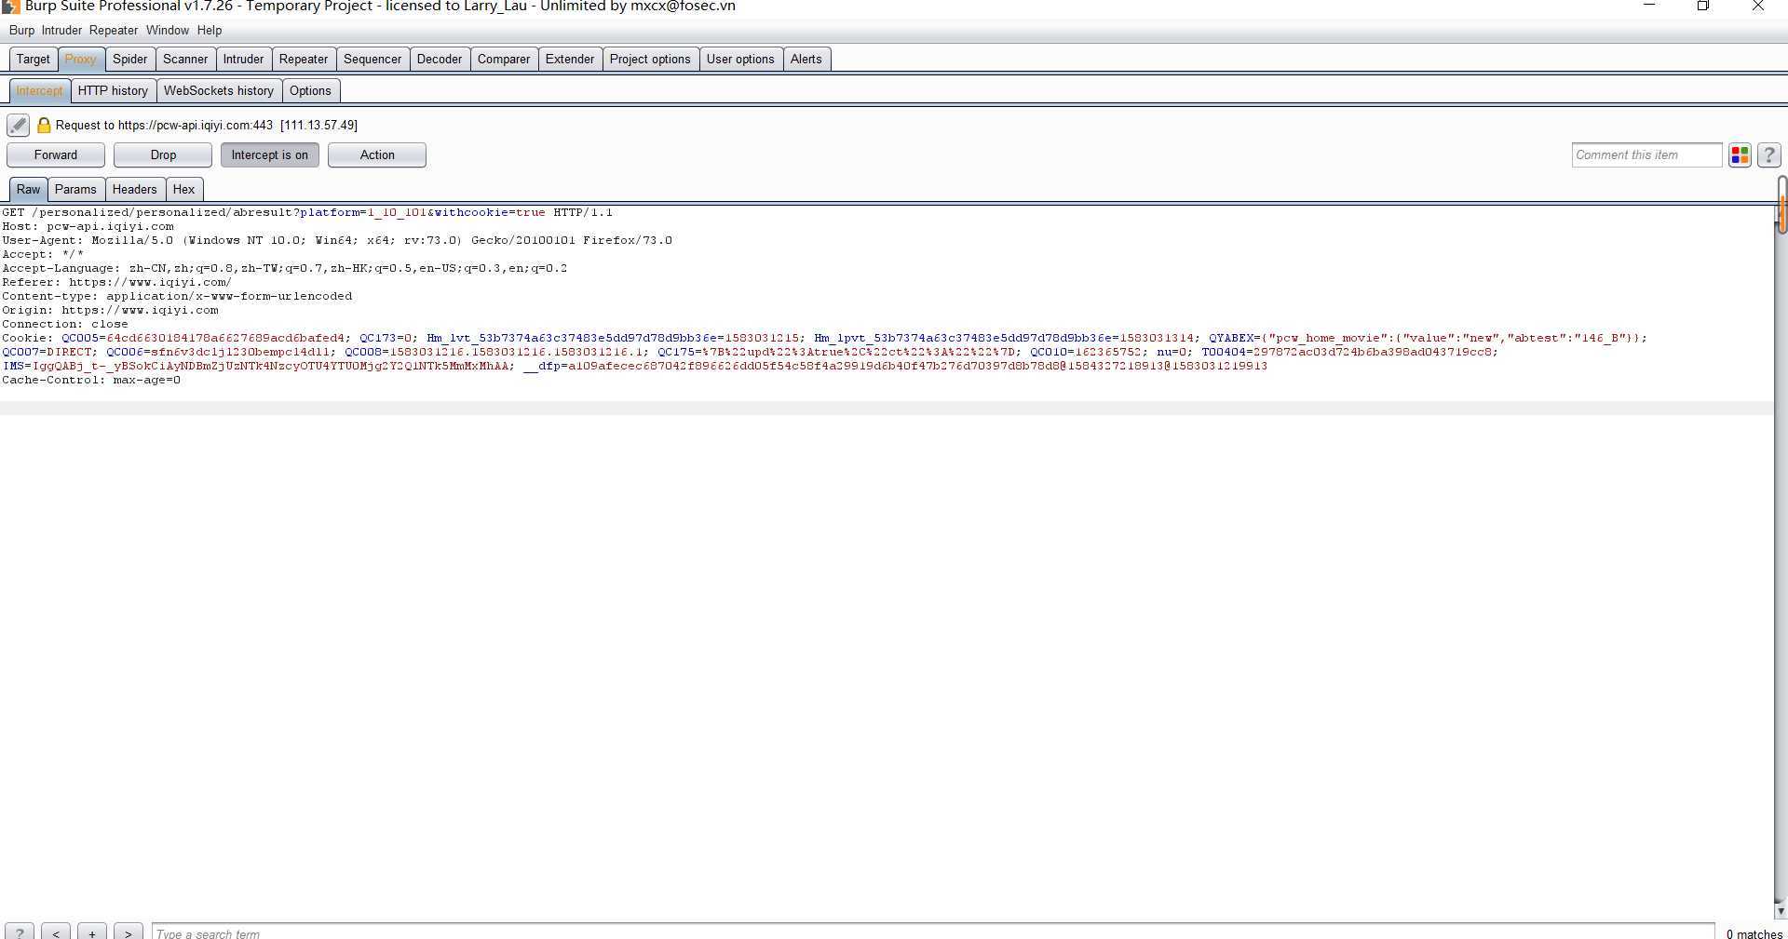
Task: Switch to the Repeater tool tab
Action: tap(304, 59)
